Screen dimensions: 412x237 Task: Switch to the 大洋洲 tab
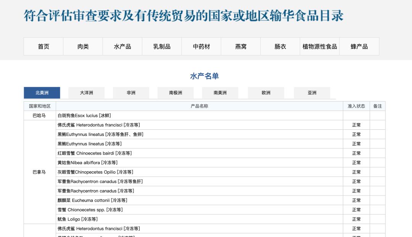tap(87, 93)
